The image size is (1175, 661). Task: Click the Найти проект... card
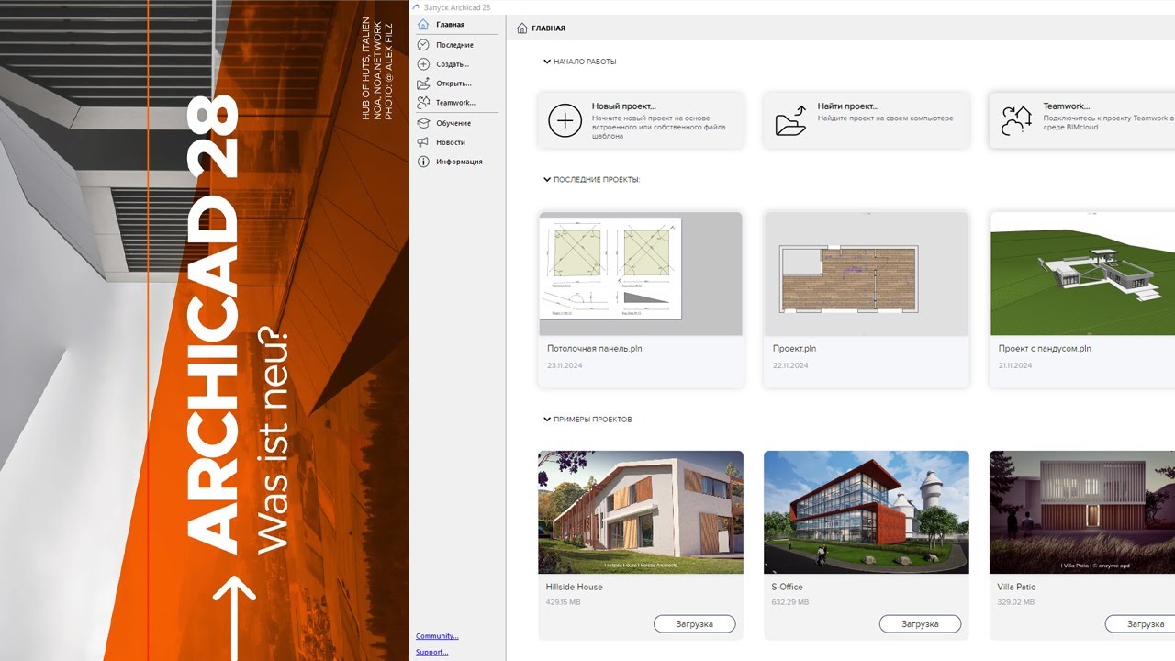(867, 120)
